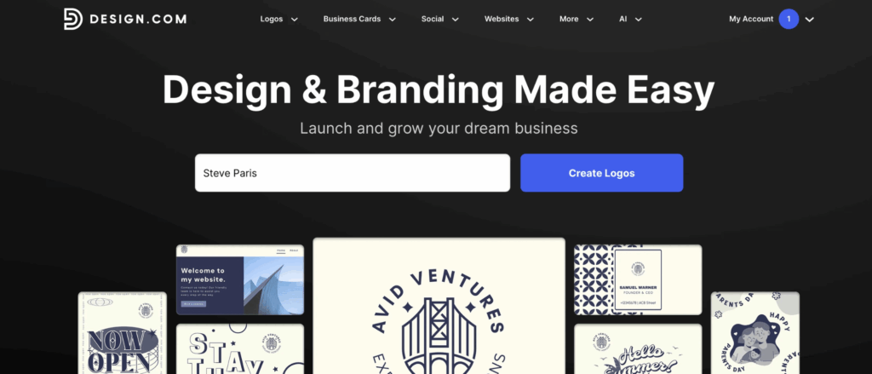Select the Now Open poster thumbnail
Screen dimensions: 872x374
point(123,333)
